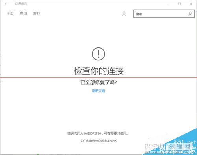Viewport: 197px width, 155px height.
Task: Click the 已全部修复了吗? text
Action: (98, 82)
